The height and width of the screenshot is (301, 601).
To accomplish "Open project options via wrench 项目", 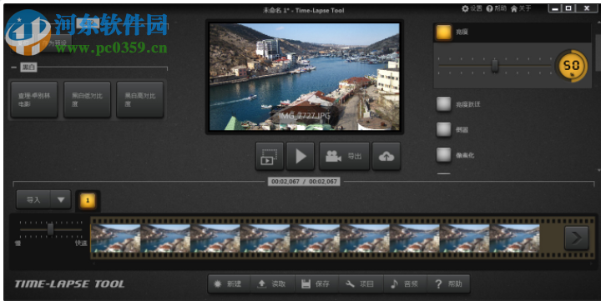I will coord(361,284).
